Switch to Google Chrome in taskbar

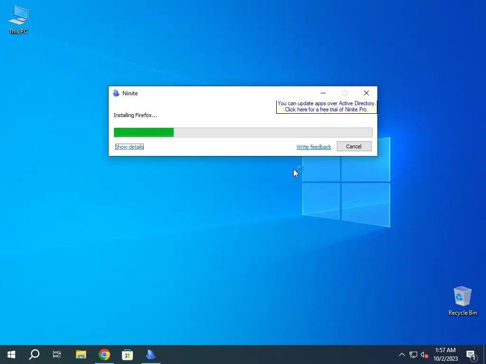point(104,355)
